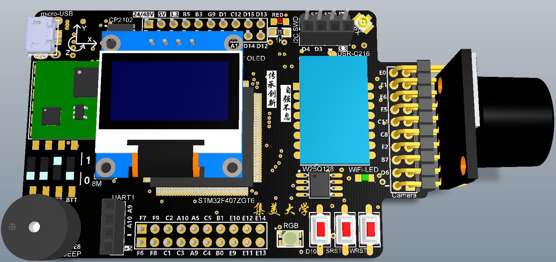The height and width of the screenshot is (262, 556).
Task: Select the 1K resistor
Action: tap(279, 32)
